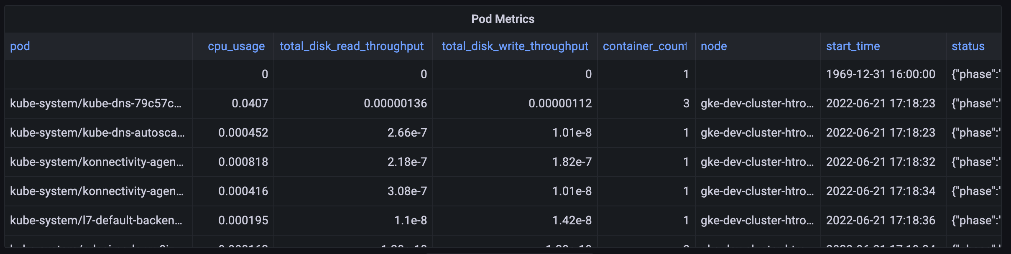Sort table by pod column header
The width and height of the screenshot is (1011, 254).
[20, 46]
